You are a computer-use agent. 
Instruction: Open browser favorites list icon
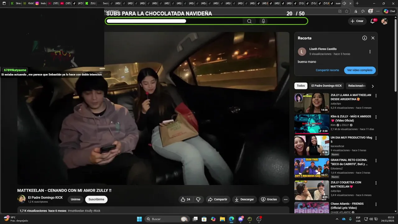(x=363, y=11)
